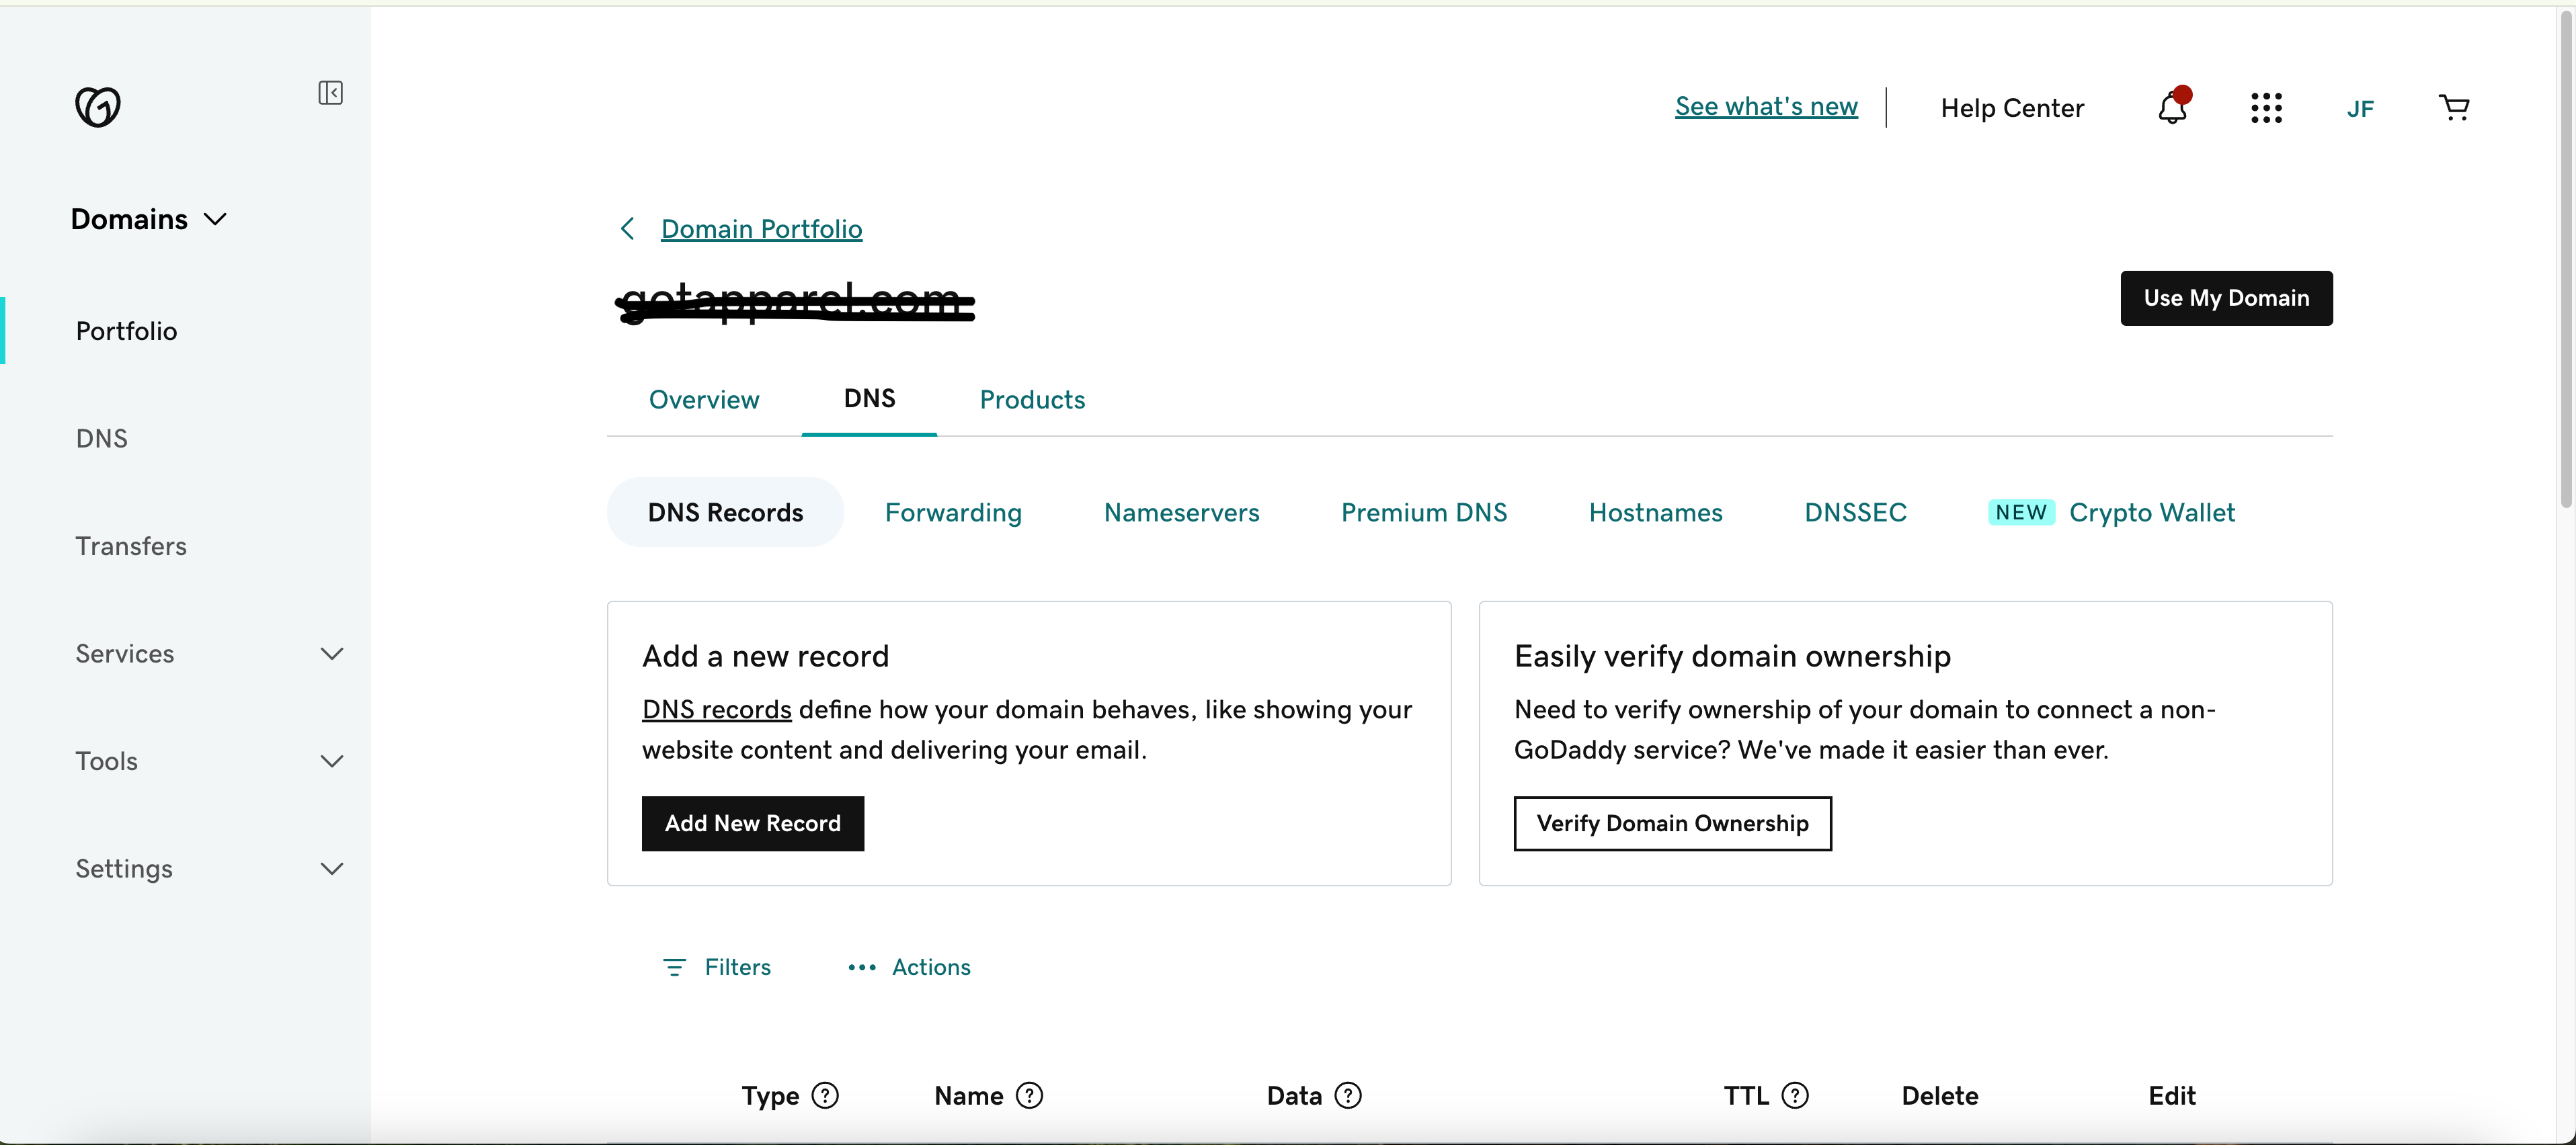Select the DNS Records sub-tab
The image size is (2576, 1145).
click(725, 512)
